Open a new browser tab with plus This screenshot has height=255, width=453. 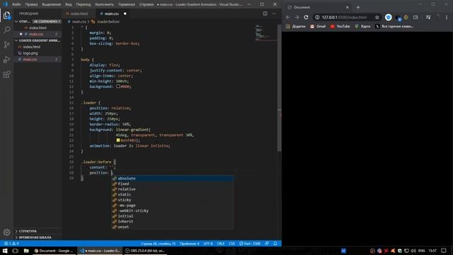point(358,7)
